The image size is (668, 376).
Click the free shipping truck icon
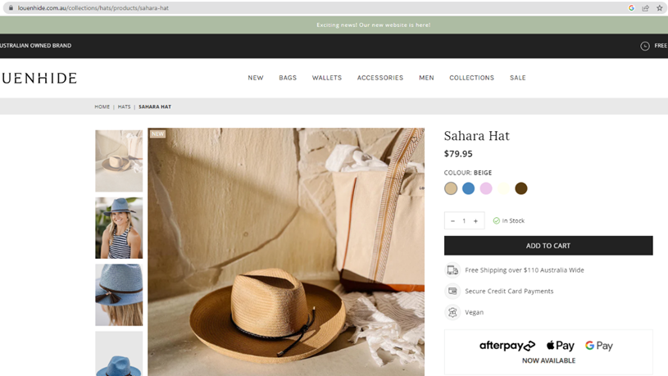[452, 270]
